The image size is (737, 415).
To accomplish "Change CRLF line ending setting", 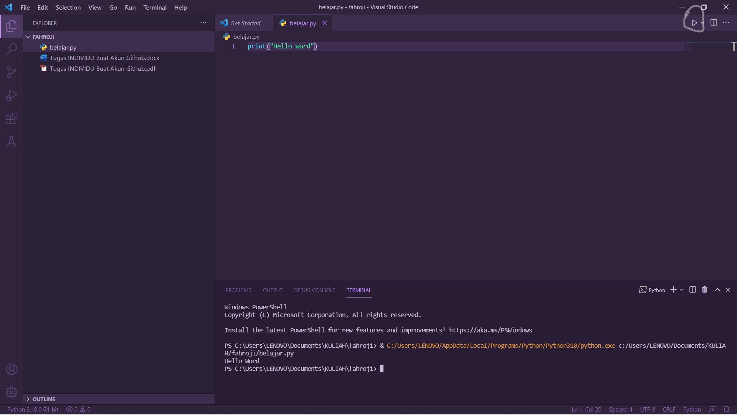I will pyautogui.click(x=669, y=409).
